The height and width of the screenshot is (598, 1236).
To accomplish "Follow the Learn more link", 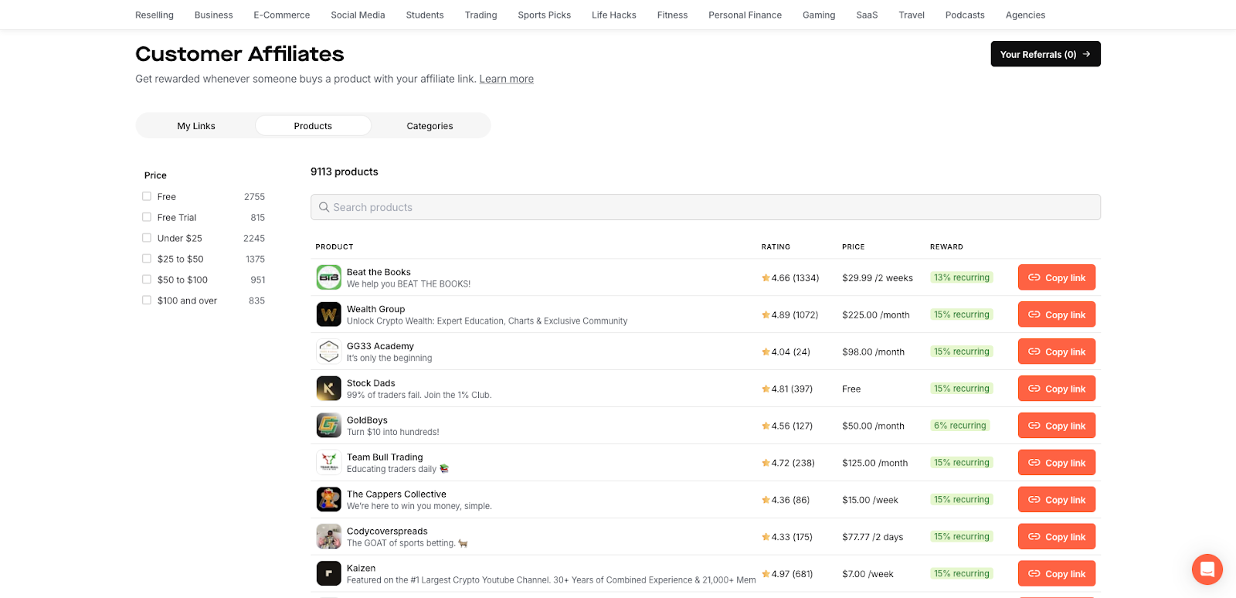I will tap(506, 79).
